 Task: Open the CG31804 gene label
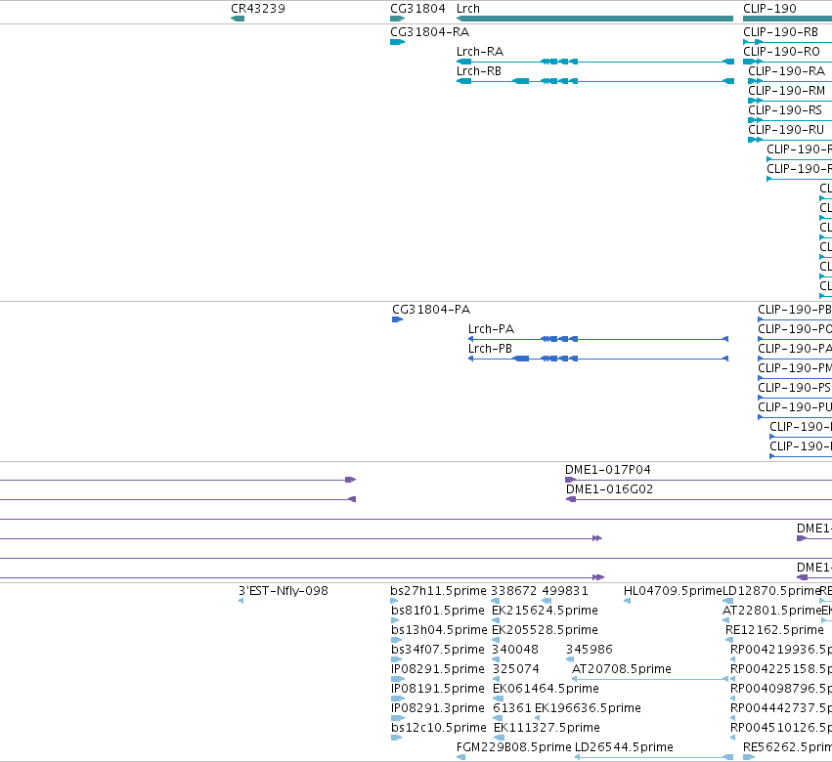coord(417,9)
